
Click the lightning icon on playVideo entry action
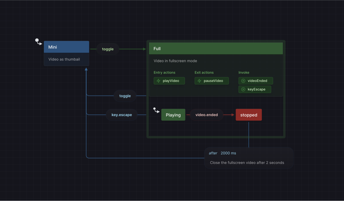[x=158, y=81]
